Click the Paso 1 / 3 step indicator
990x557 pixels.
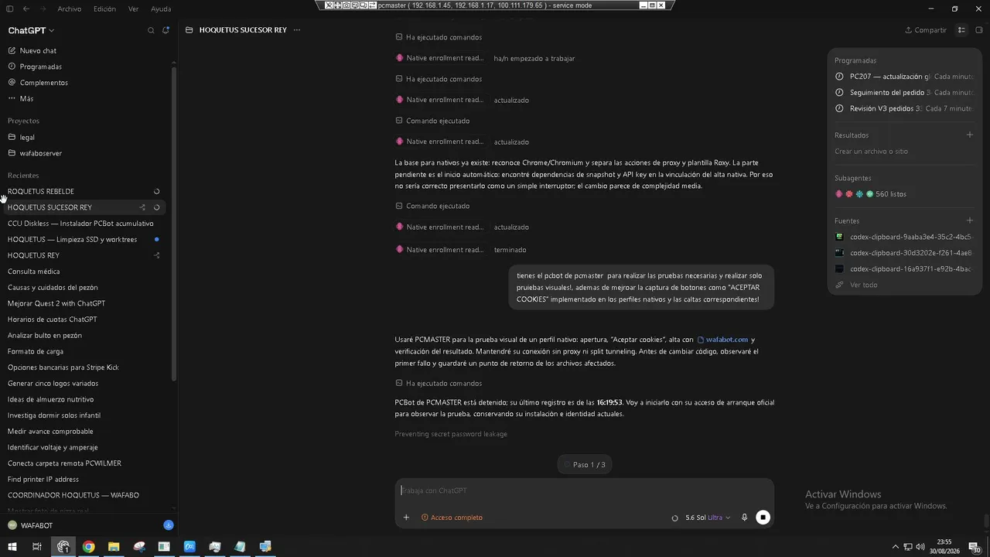point(584,465)
